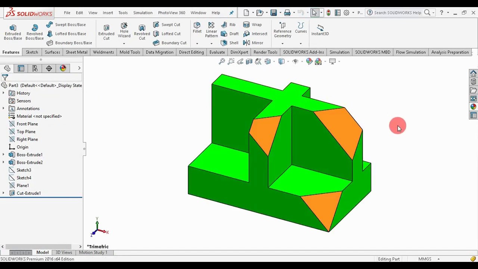Image resolution: width=478 pixels, height=269 pixels.
Task: Open the ConfigurationManager panel tab
Action: pyautogui.click(x=35, y=68)
